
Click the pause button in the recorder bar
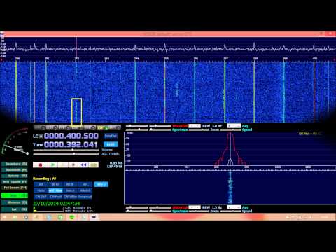(63, 164)
